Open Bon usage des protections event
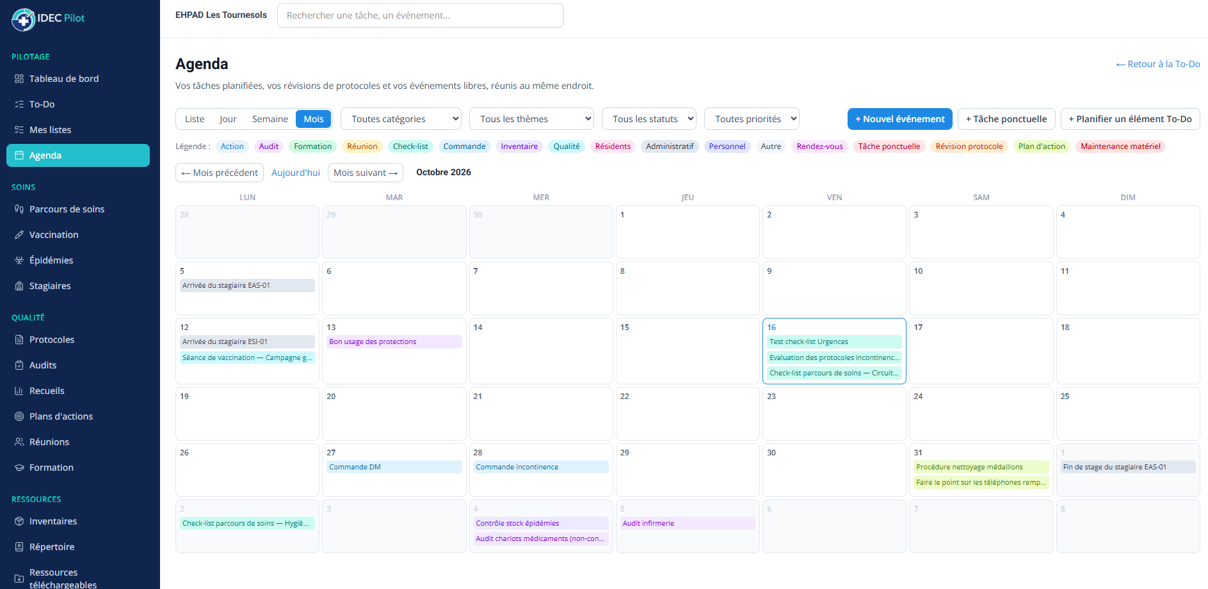The height and width of the screenshot is (589, 1208). (394, 342)
